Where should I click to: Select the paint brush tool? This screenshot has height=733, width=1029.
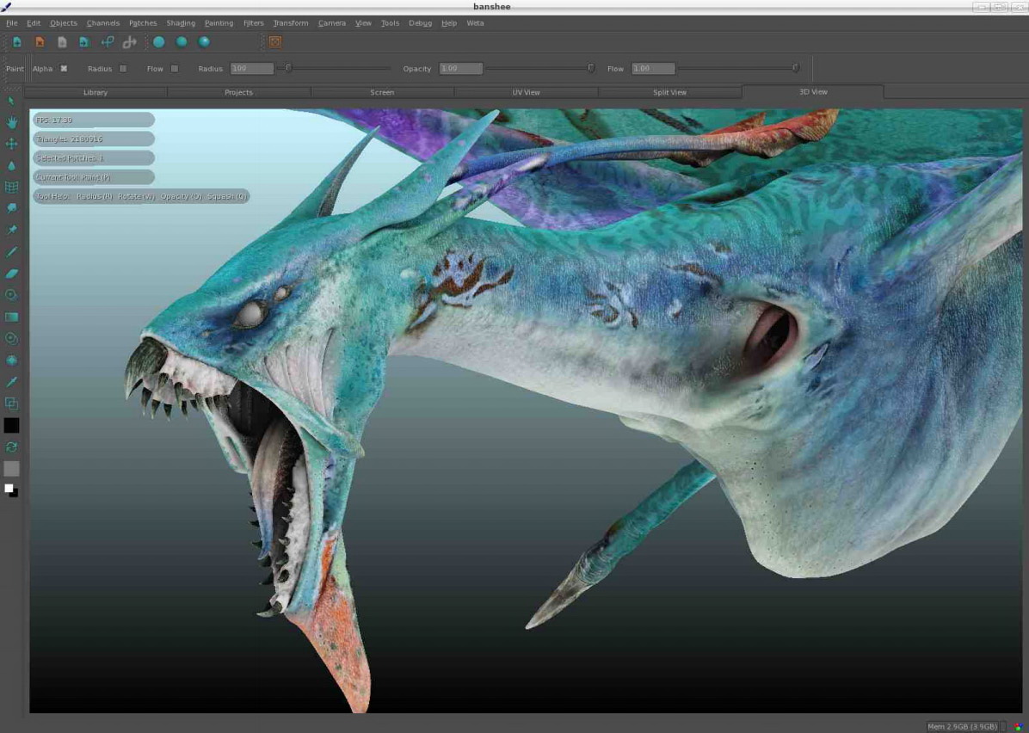[11, 252]
